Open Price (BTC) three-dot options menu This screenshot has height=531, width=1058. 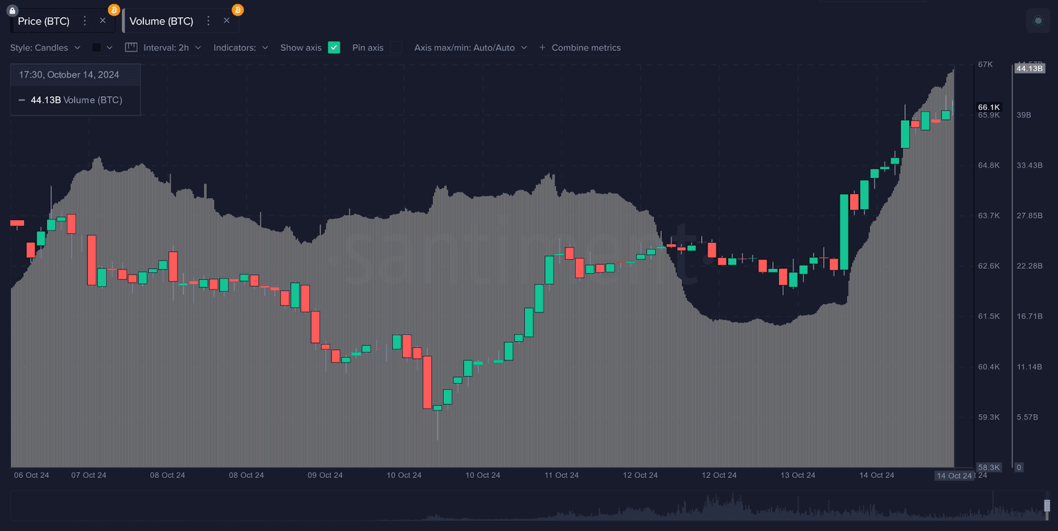point(84,21)
